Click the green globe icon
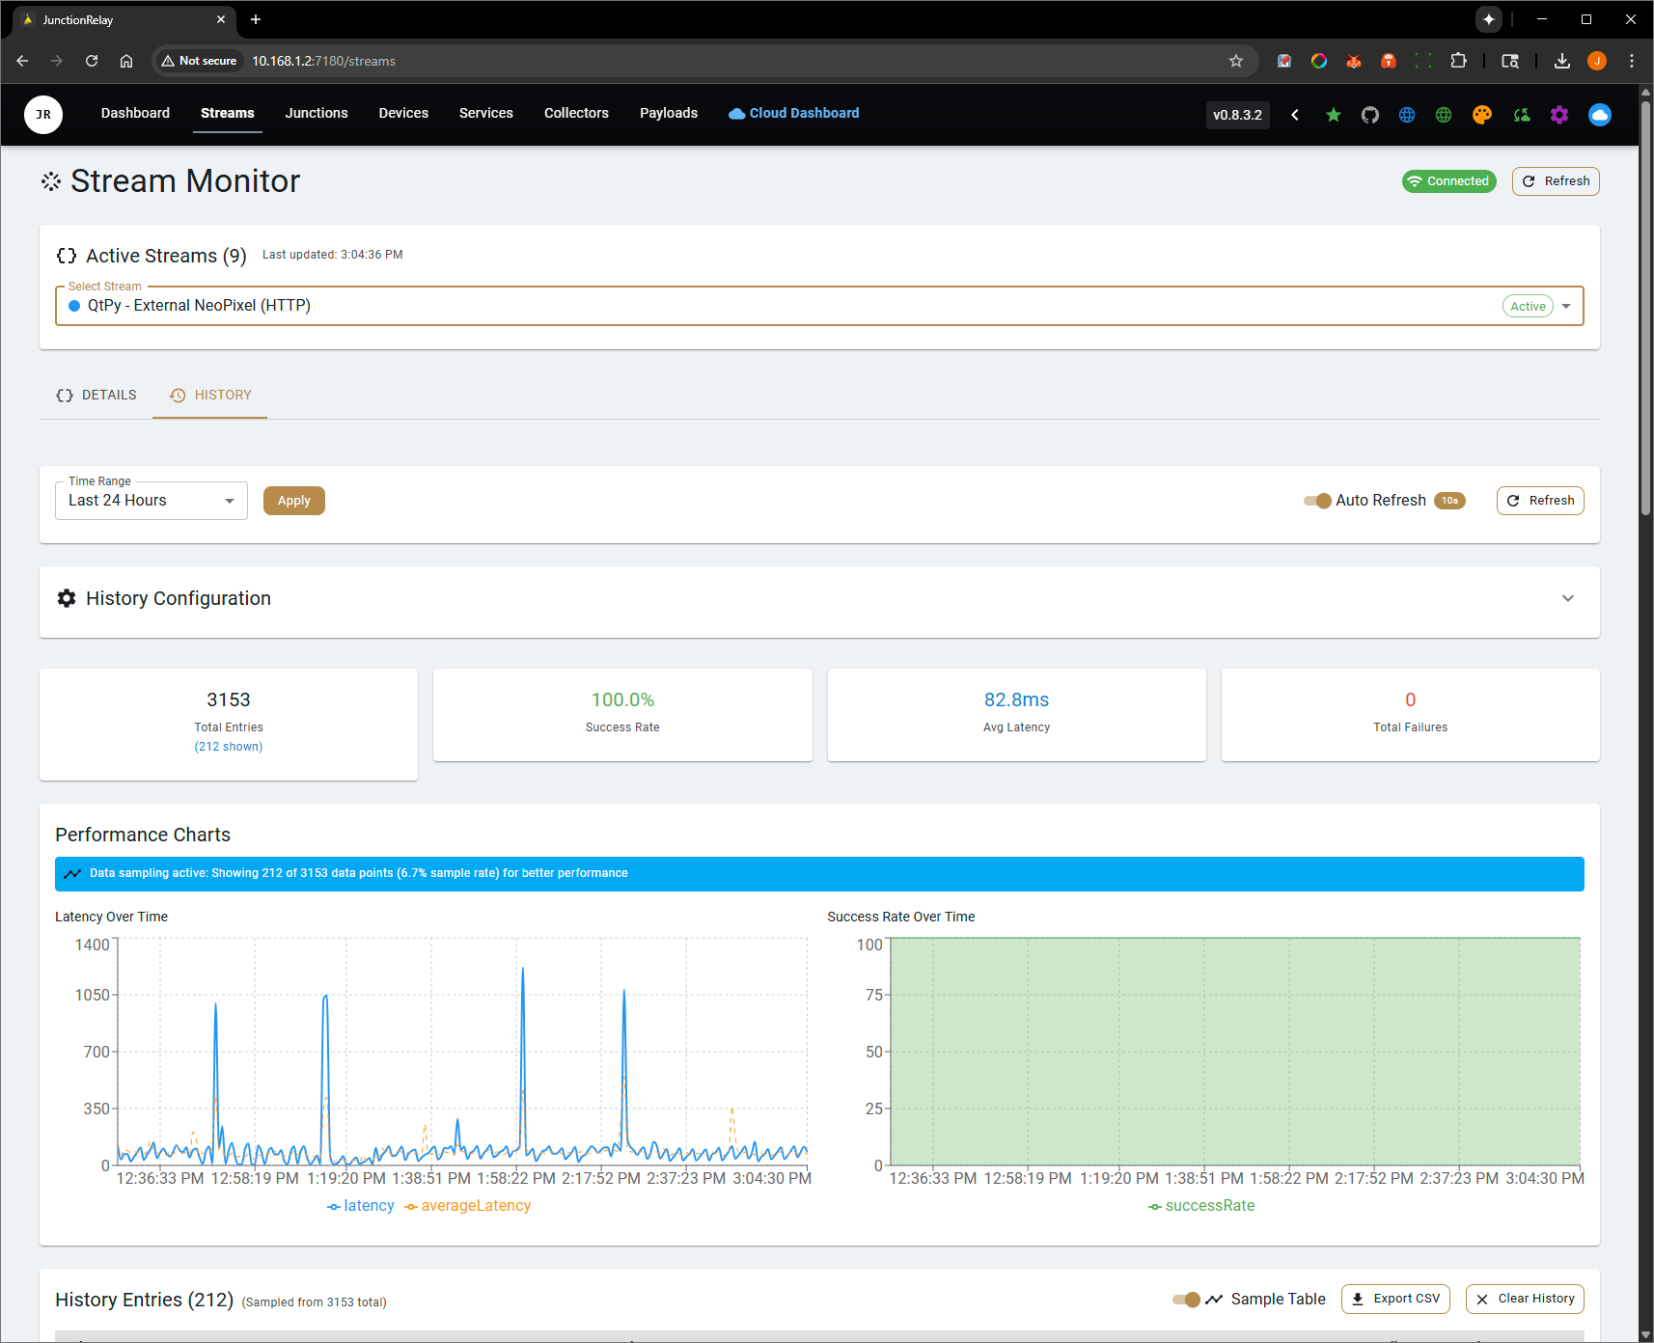 1444,115
